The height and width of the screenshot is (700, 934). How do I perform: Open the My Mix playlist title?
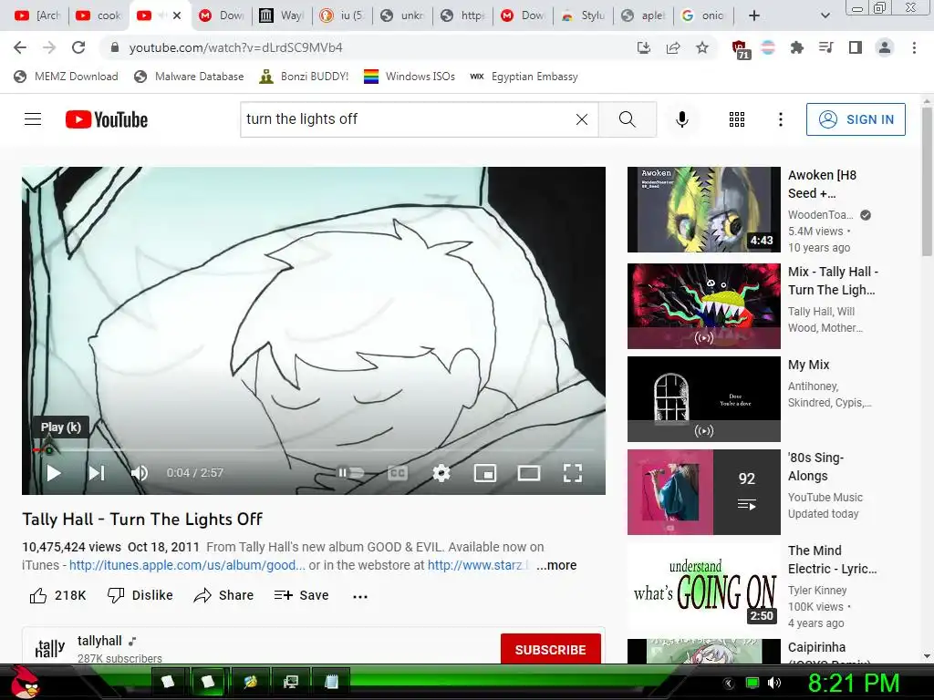[808, 365]
